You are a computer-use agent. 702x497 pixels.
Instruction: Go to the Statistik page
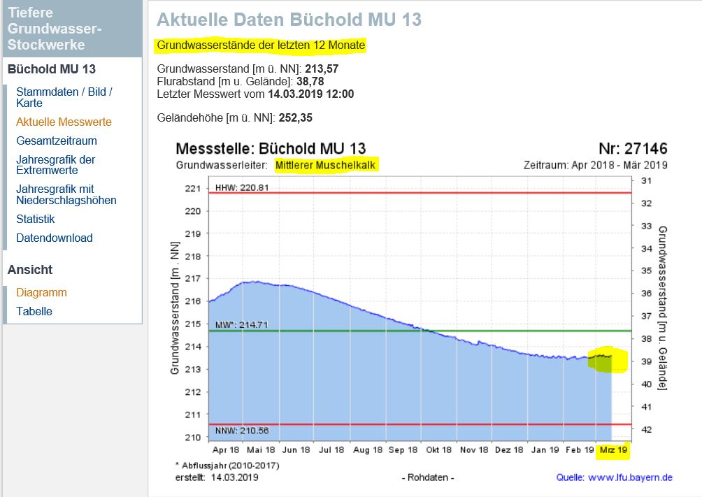[x=35, y=219]
